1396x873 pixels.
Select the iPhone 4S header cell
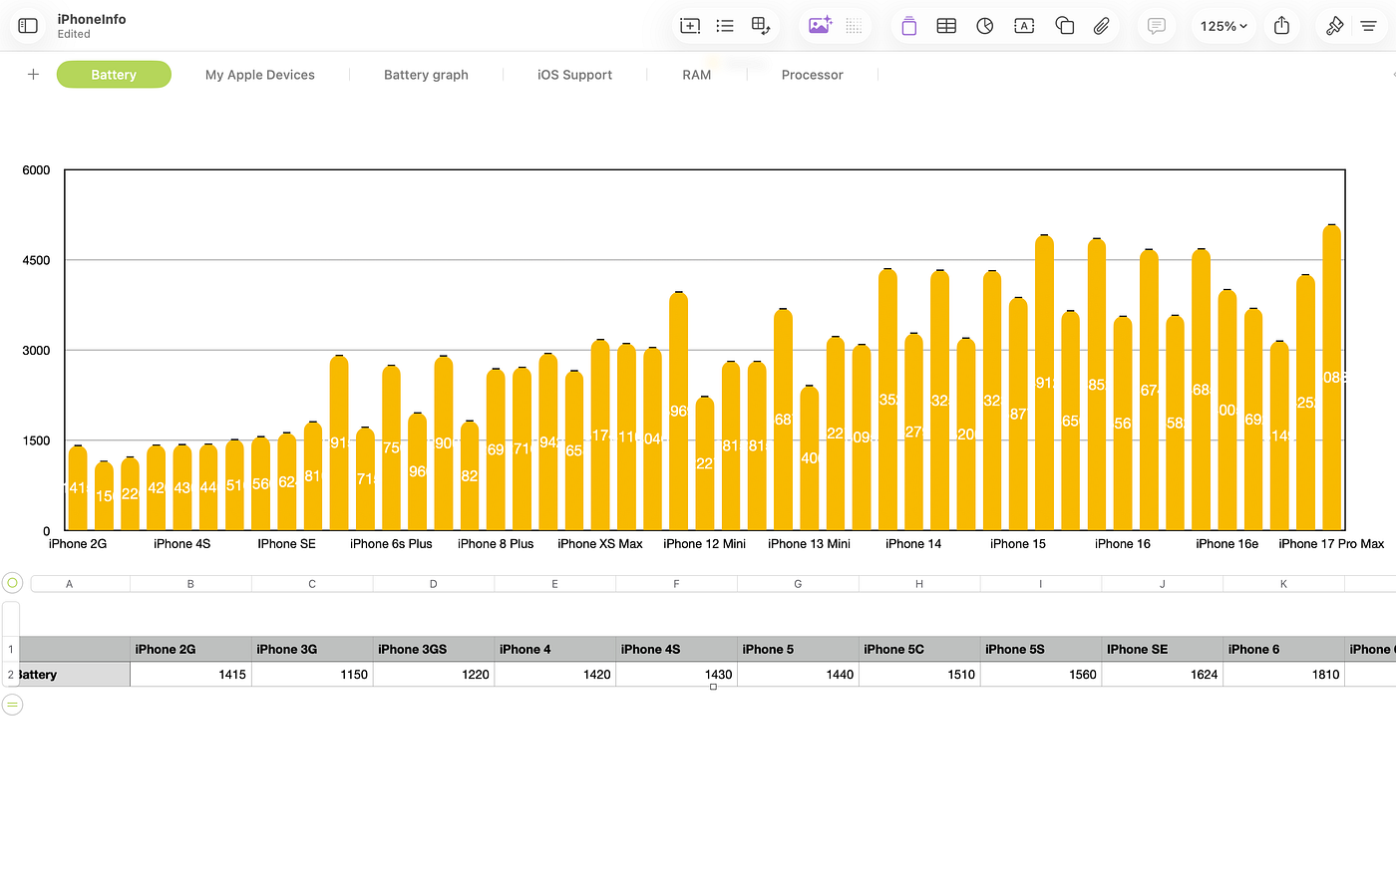(x=677, y=649)
